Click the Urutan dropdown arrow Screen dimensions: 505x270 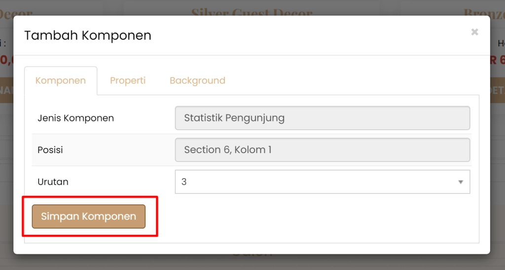click(461, 182)
